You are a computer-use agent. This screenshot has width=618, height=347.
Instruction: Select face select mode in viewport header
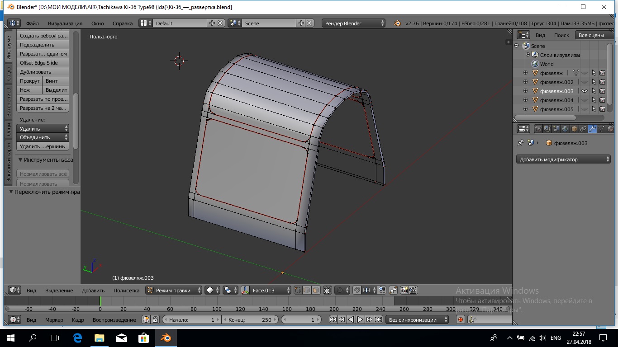(x=316, y=291)
